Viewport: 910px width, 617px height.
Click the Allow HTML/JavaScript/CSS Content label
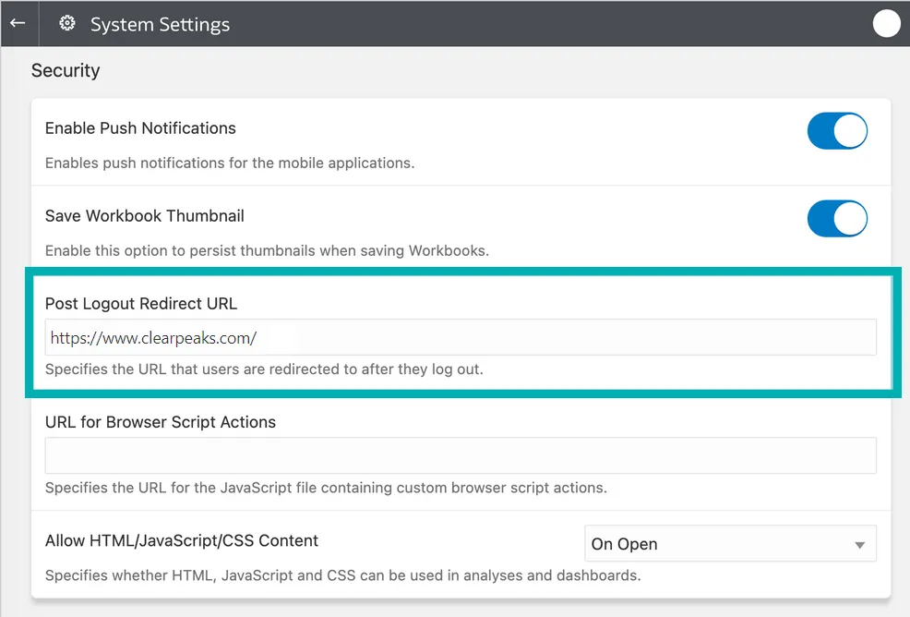182,540
